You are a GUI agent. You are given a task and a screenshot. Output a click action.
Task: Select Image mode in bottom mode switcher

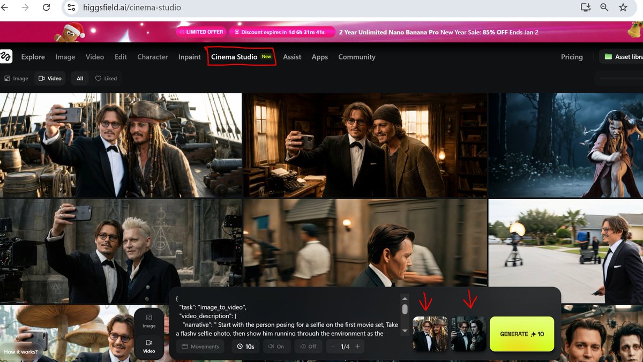click(x=149, y=321)
